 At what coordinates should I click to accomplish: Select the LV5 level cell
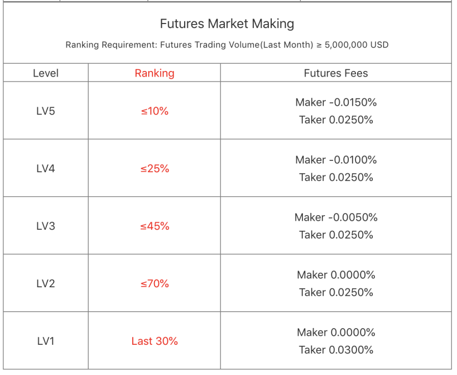[46, 111]
